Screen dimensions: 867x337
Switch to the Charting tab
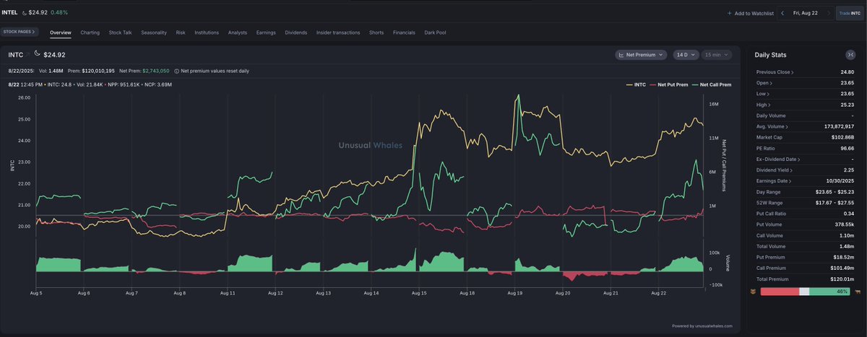[x=90, y=32]
